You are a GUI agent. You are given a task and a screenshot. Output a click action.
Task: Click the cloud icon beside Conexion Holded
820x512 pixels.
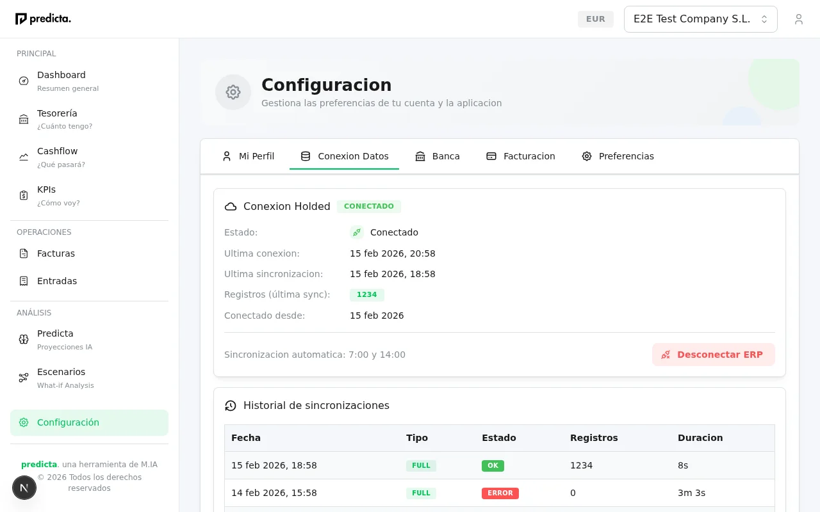pos(231,206)
